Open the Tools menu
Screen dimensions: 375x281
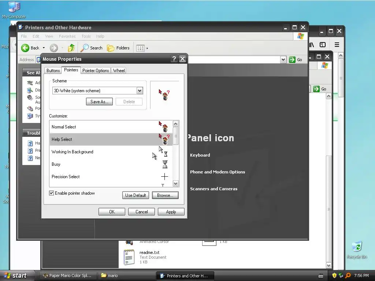86,36
